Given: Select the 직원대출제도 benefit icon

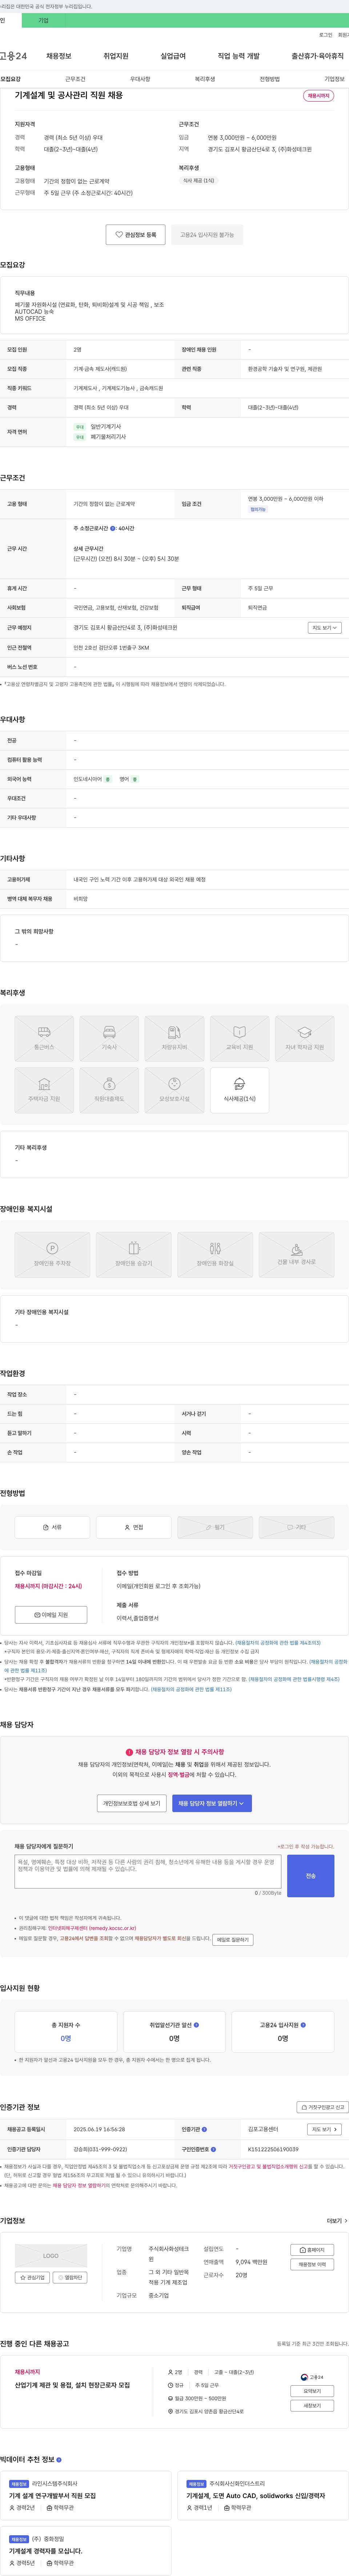Looking at the screenshot, I should 109,1090.
